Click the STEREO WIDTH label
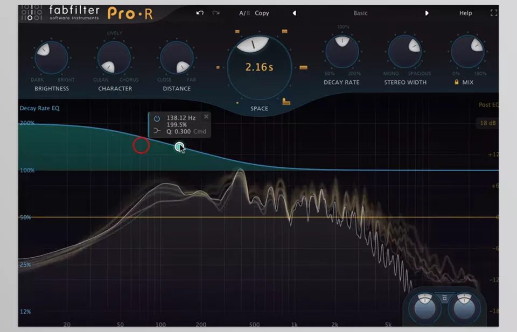This screenshot has width=517, height=332. click(405, 82)
